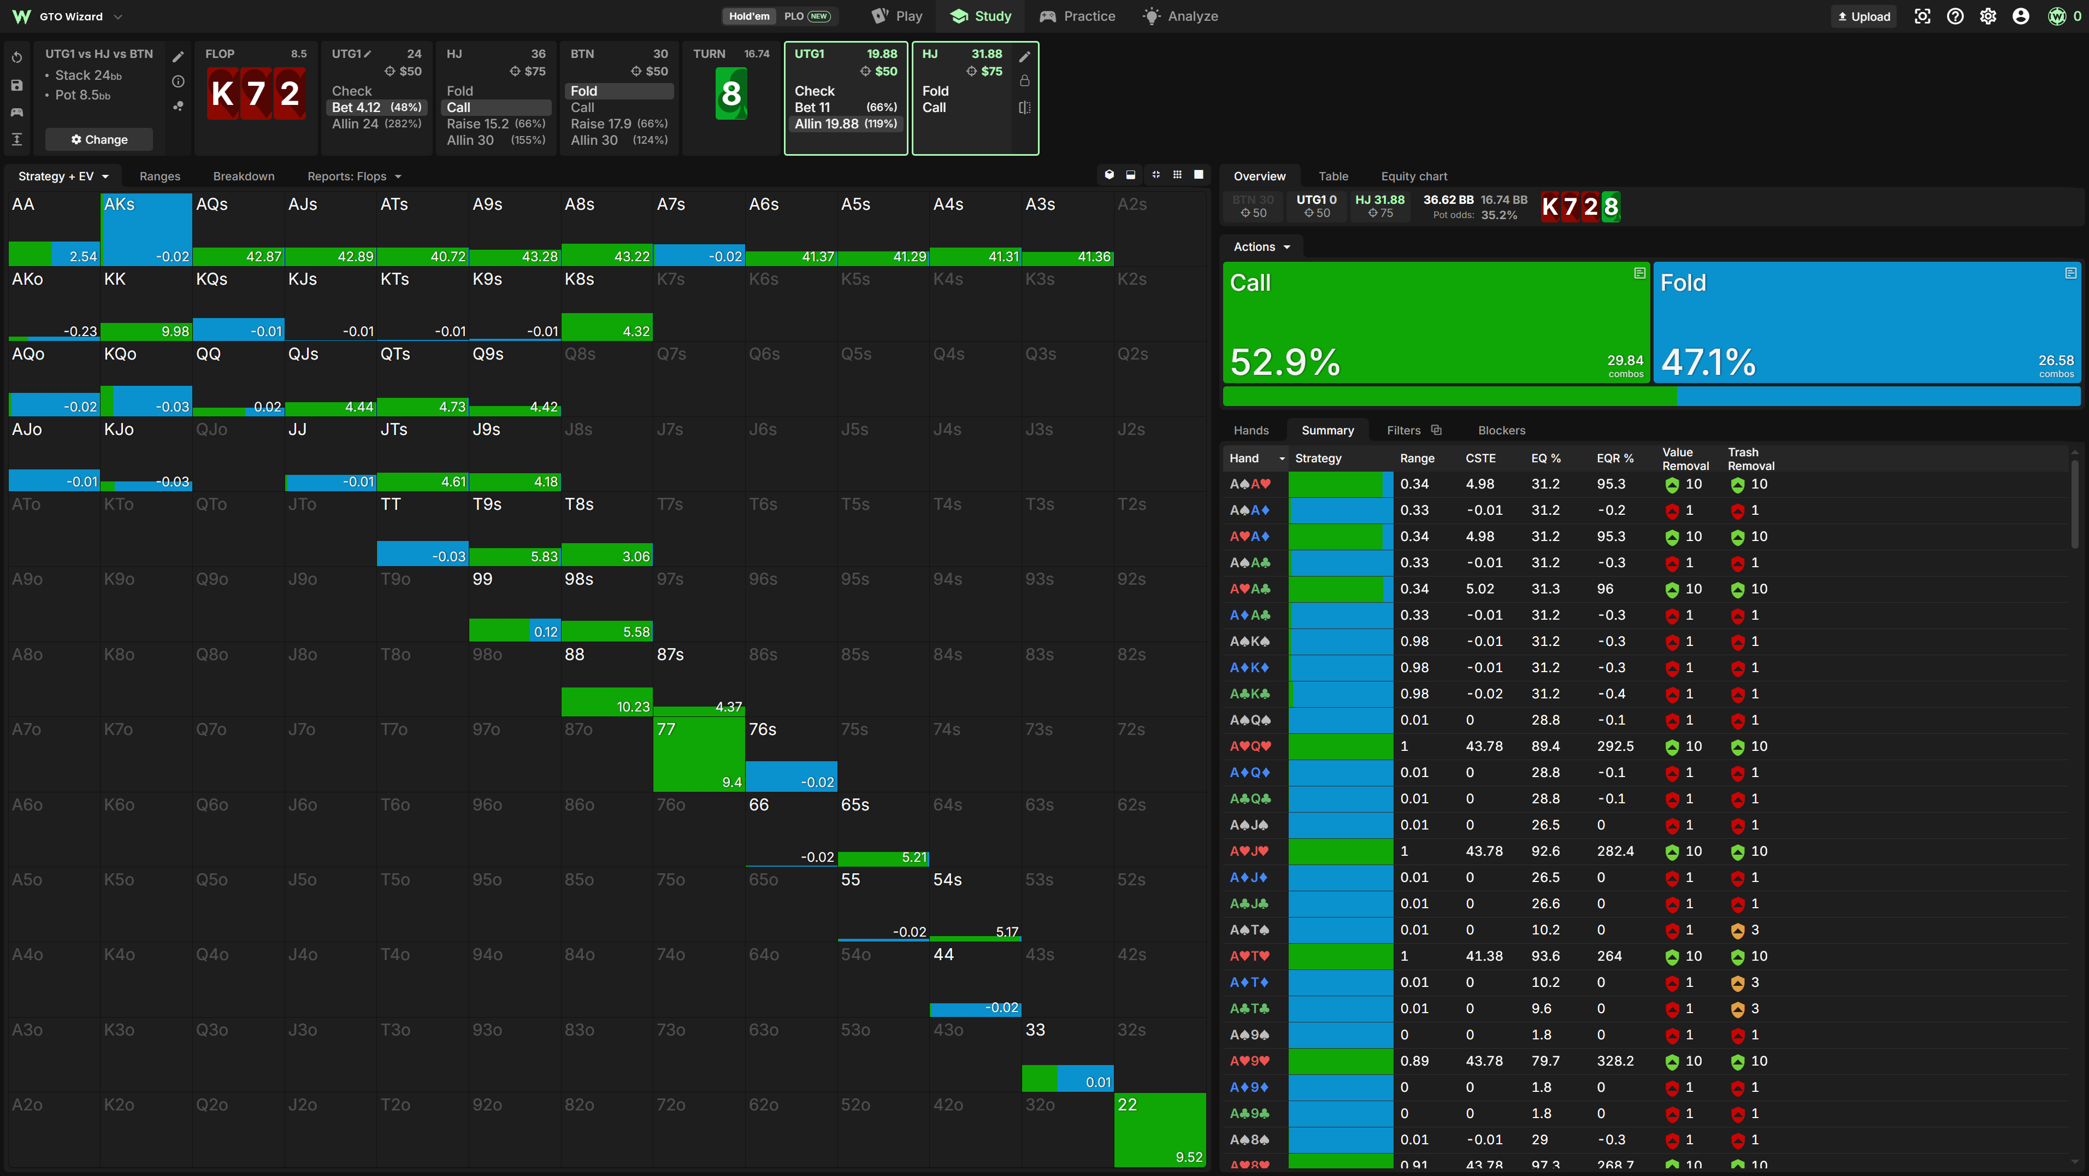This screenshot has width=2089, height=1176.
Task: Click the pencil icon on the HJ action card
Action: point(1025,56)
